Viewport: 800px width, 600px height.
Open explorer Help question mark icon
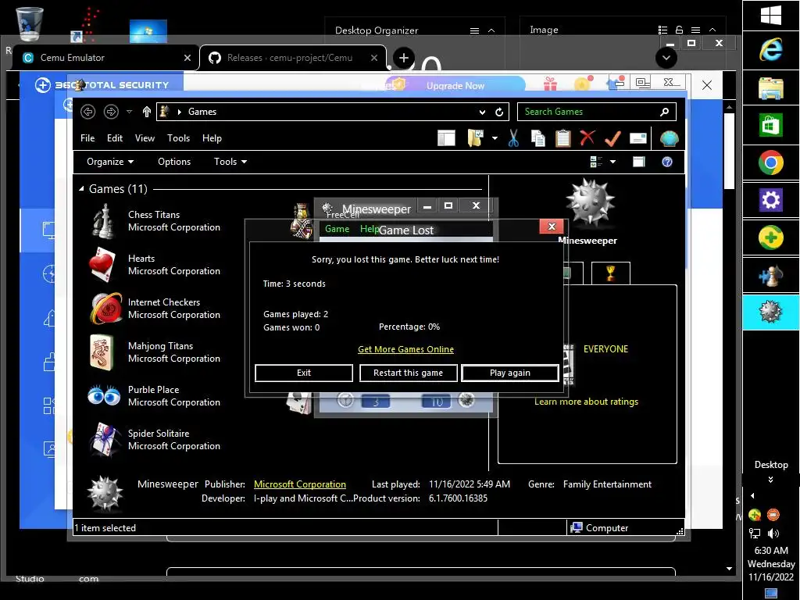tap(667, 162)
